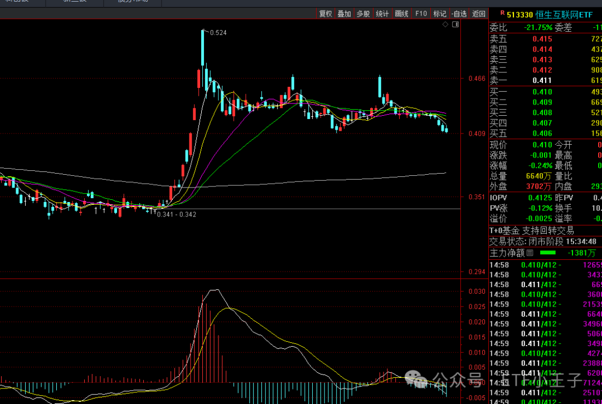Click the 现价 value 0.410
Screen dimensions: 602x404
click(542, 145)
